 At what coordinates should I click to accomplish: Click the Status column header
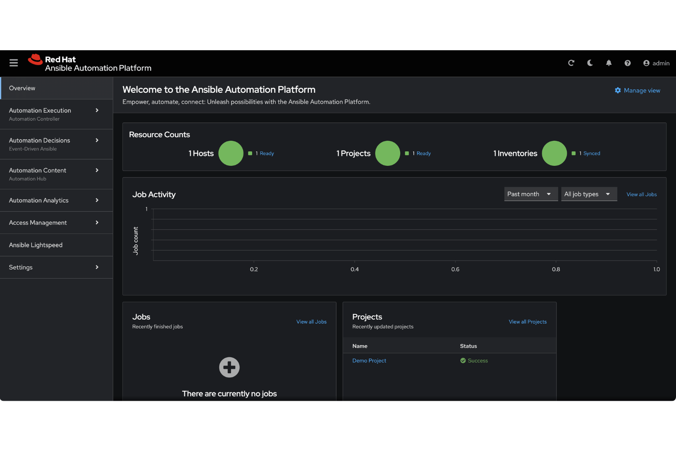click(x=468, y=346)
